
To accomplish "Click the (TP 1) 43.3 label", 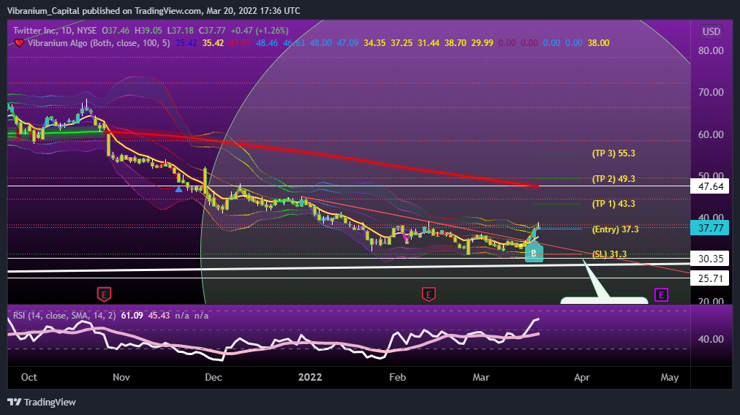I will 613,204.
